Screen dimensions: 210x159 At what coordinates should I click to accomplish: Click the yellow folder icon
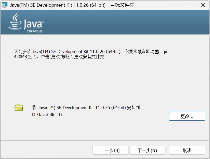coord(19,108)
